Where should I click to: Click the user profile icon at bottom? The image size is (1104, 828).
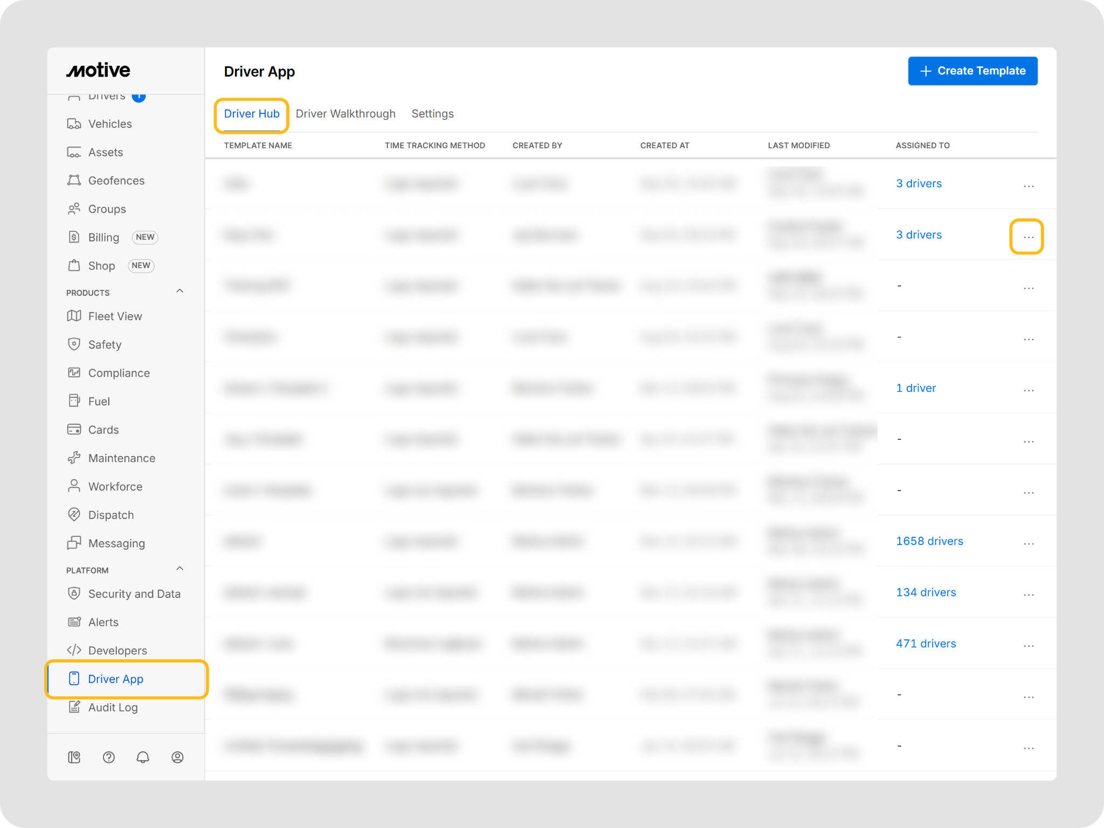click(177, 757)
